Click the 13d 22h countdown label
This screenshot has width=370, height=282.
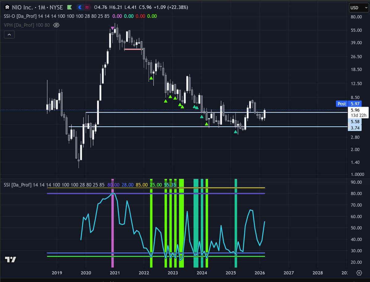pyautogui.click(x=359, y=115)
